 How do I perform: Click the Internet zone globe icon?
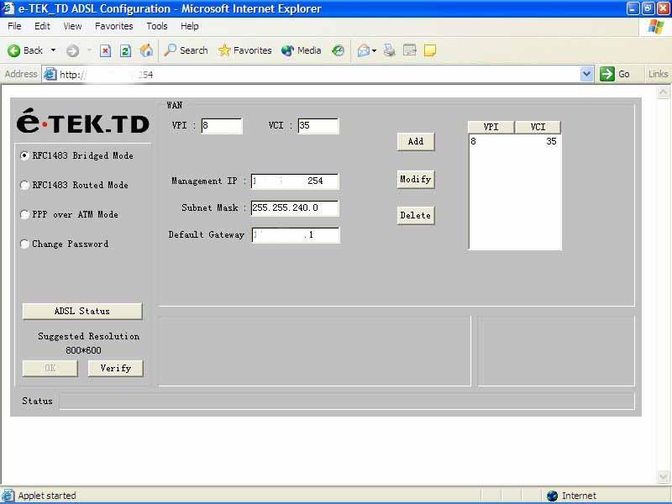point(553,496)
